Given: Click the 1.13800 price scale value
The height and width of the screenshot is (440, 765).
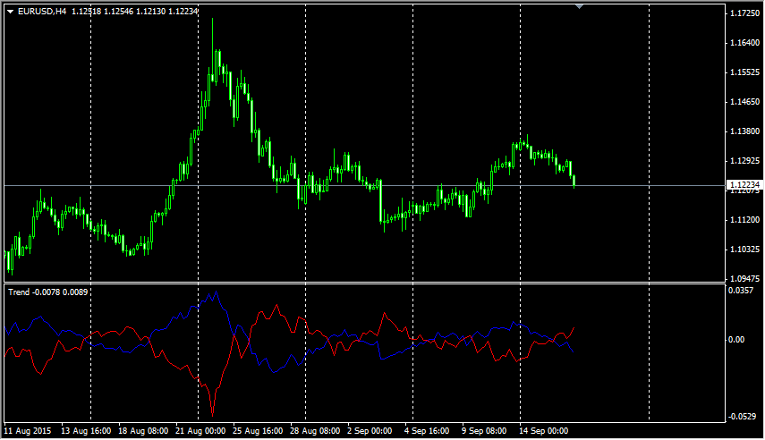Looking at the screenshot, I should (x=744, y=131).
